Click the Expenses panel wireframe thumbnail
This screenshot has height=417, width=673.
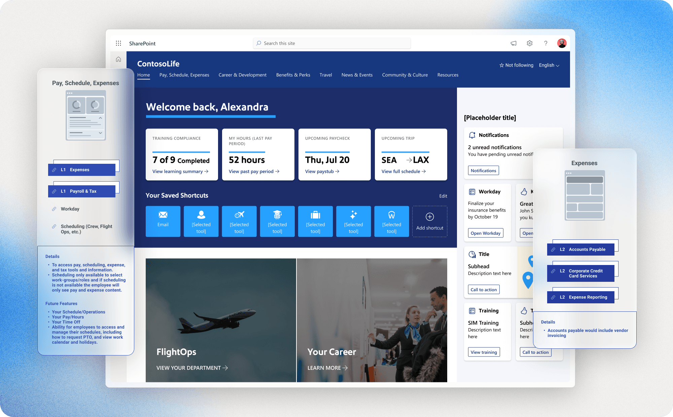[x=585, y=195]
